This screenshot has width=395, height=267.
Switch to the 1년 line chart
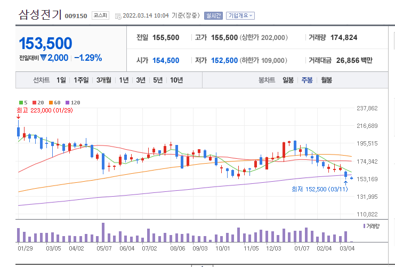point(124,80)
